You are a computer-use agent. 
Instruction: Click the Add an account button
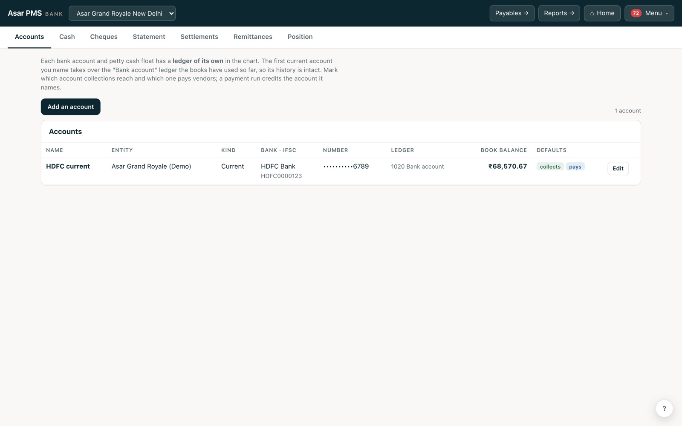71,107
